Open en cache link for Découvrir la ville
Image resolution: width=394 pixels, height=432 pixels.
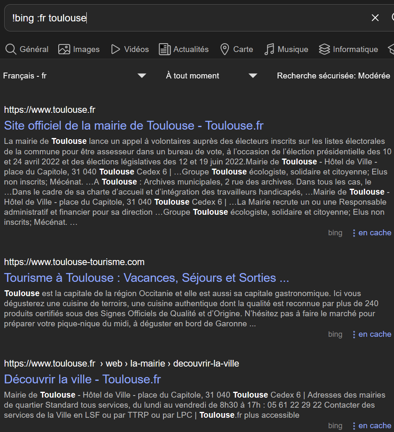tap(375, 426)
